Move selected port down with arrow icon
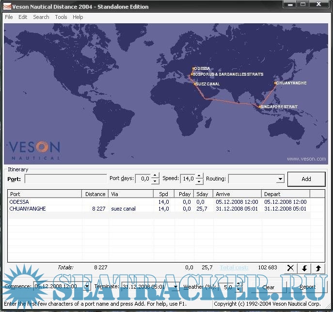This screenshot has width=333, height=312. tap(304, 268)
